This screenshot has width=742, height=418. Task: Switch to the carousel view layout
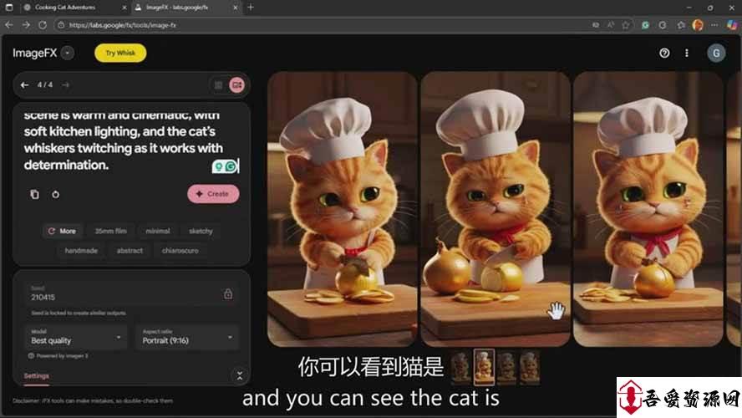(236, 84)
